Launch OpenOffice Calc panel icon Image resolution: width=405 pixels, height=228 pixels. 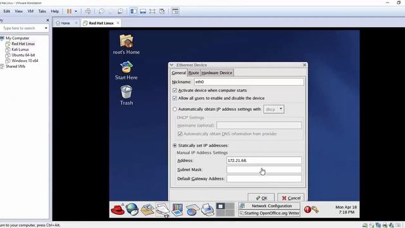click(192, 210)
